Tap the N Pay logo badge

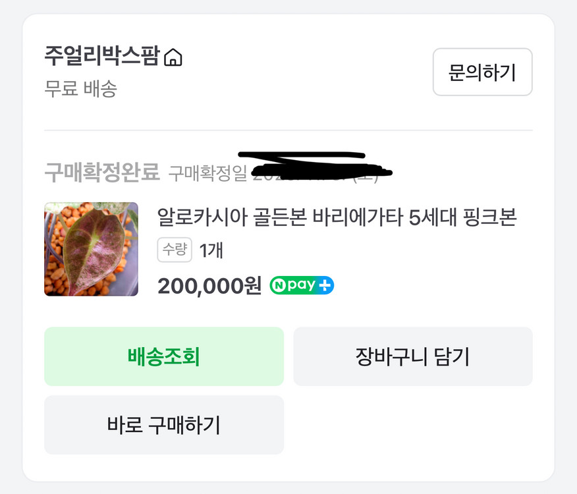301,285
